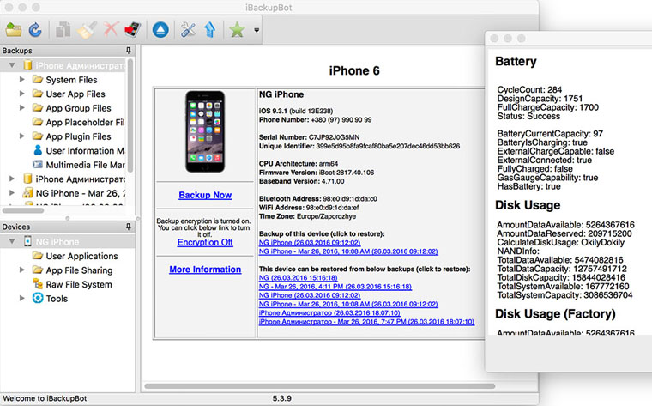Click the Encryption Off link
The height and width of the screenshot is (406, 652).
[205, 243]
